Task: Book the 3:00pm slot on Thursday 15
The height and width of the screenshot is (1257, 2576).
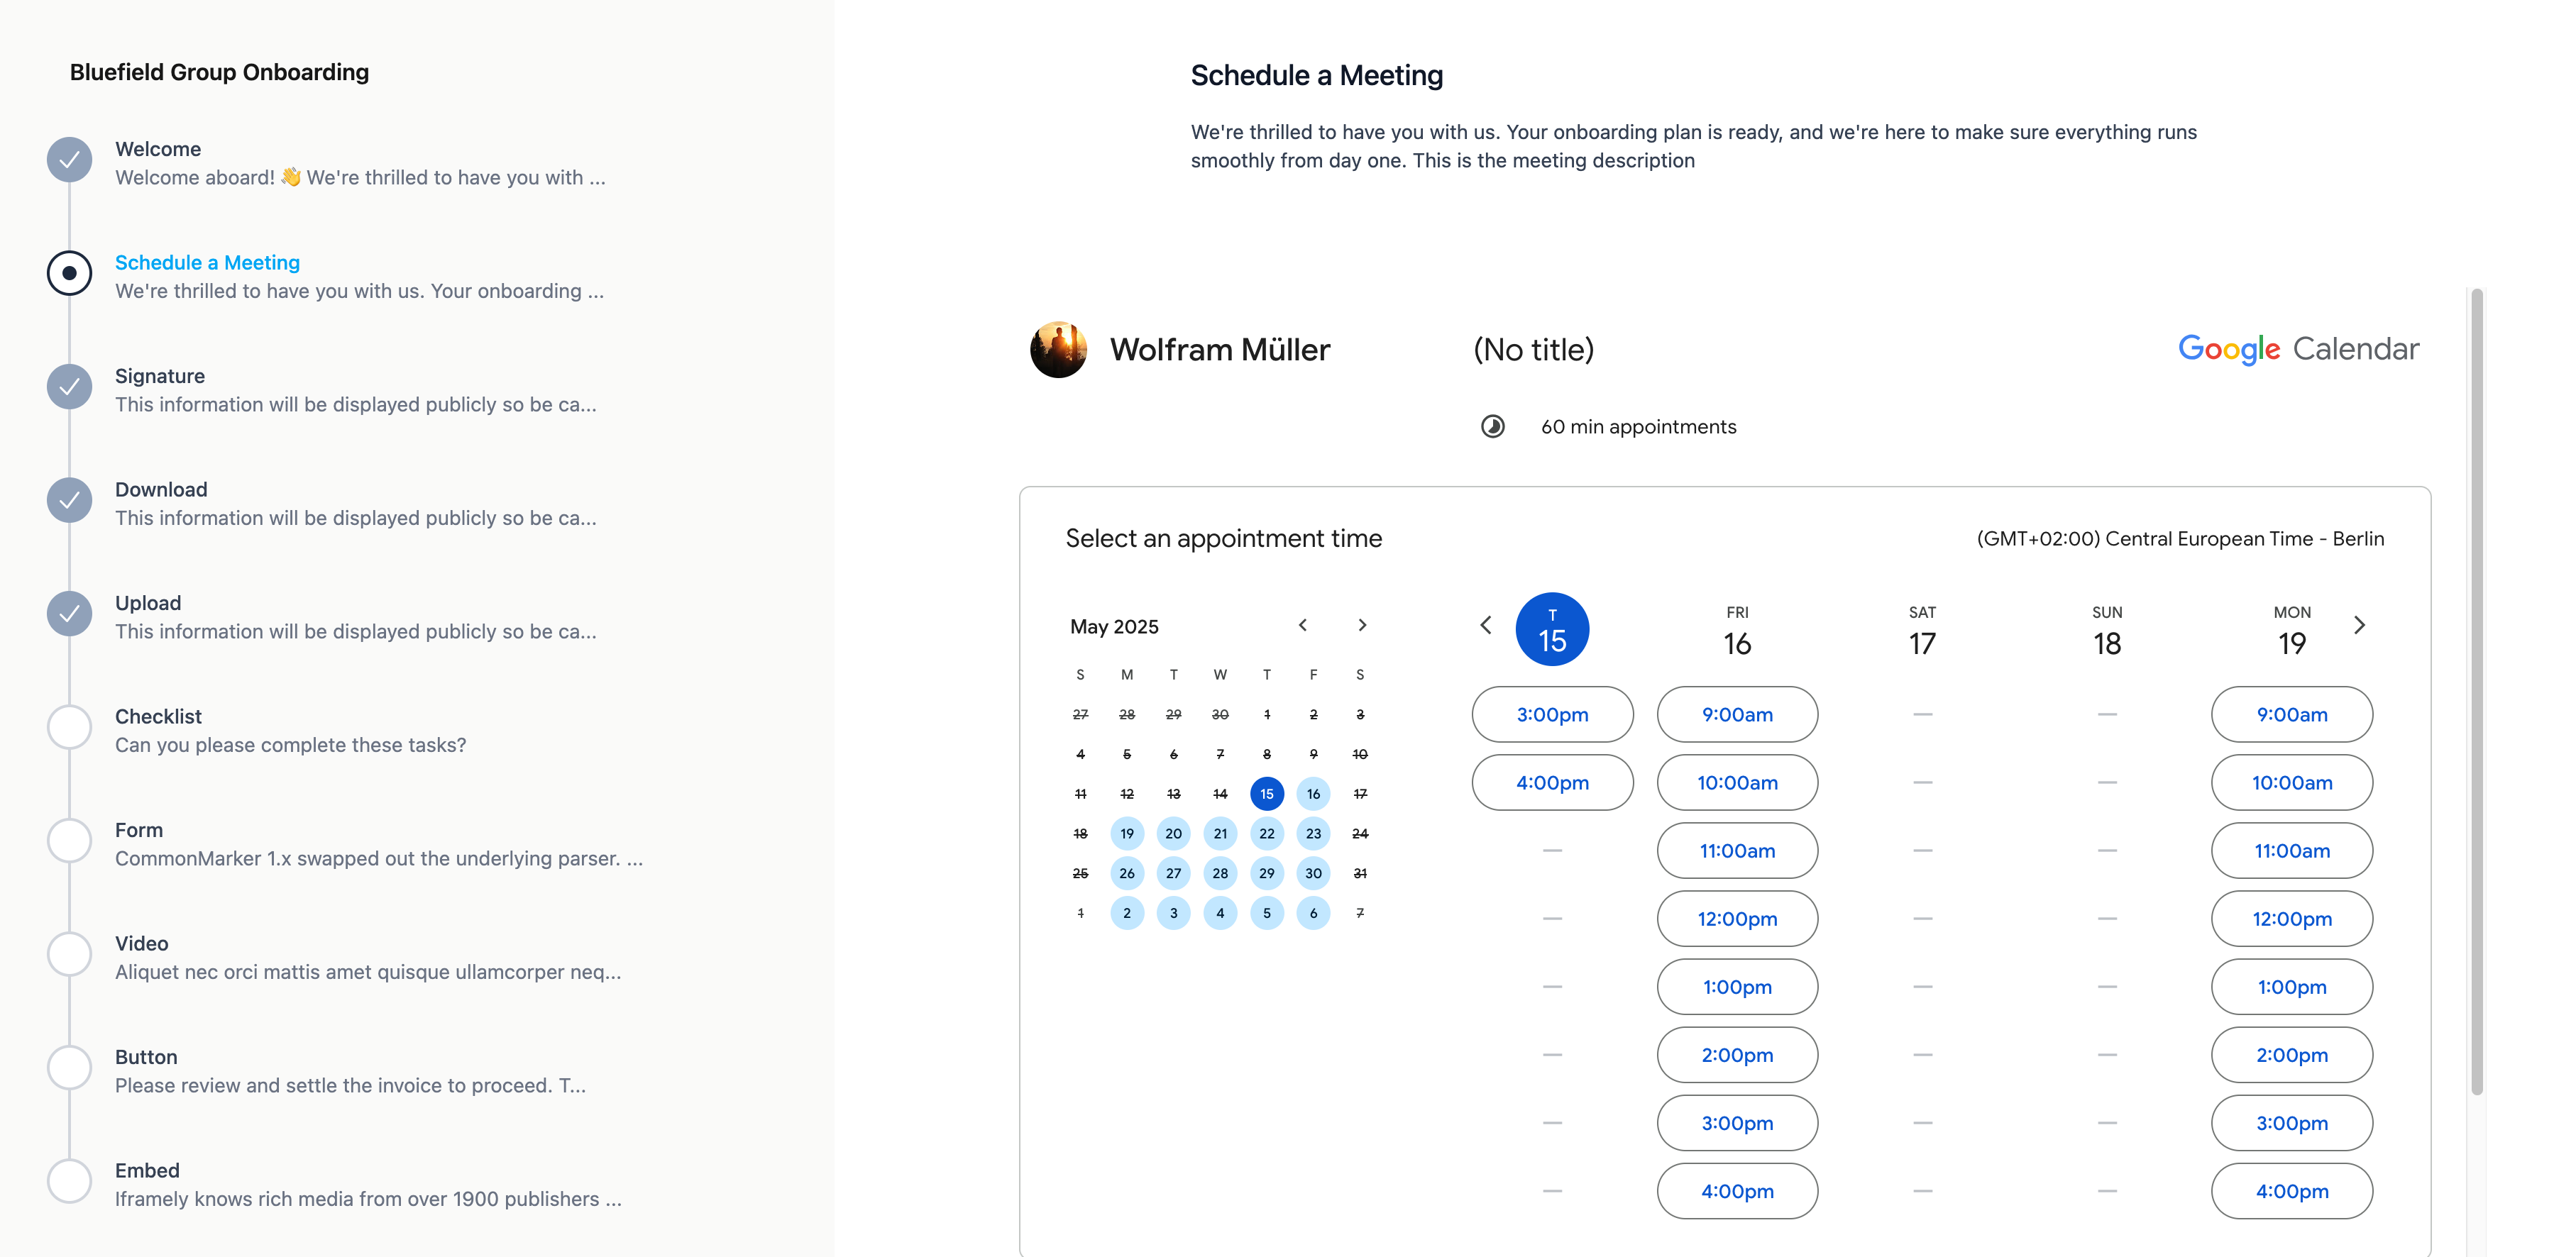Action: [x=1552, y=714]
